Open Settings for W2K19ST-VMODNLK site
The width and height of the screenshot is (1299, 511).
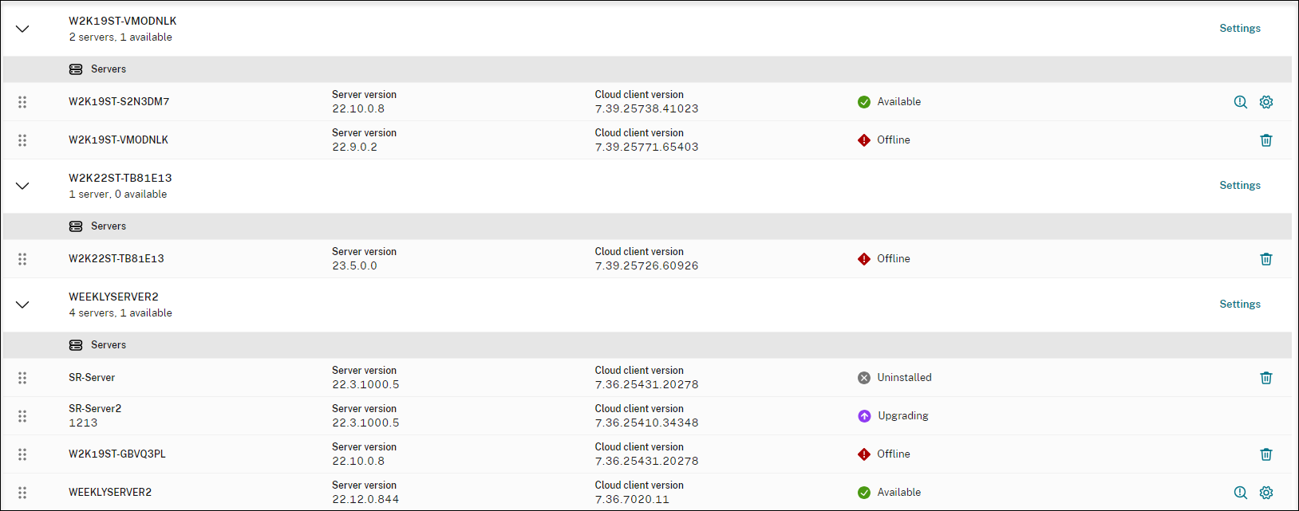(x=1240, y=28)
